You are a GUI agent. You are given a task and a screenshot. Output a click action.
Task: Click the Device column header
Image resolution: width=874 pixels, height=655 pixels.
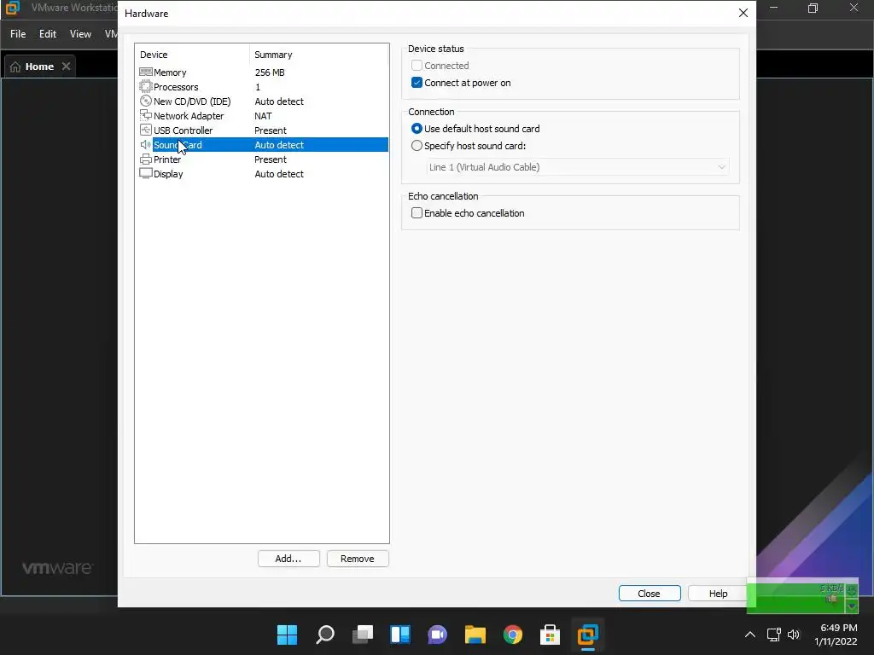tap(192, 55)
